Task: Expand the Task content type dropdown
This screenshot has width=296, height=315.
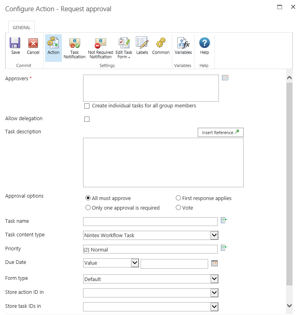Action: pos(214,236)
